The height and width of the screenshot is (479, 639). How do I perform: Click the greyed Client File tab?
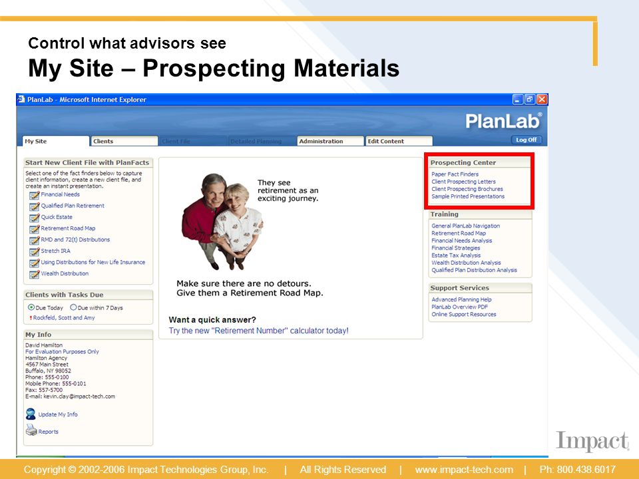pyautogui.click(x=193, y=141)
